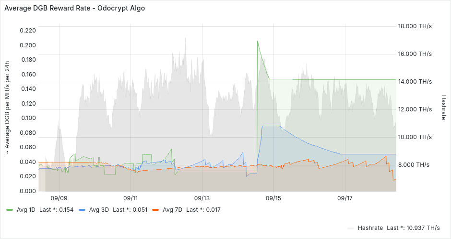Click the 09/13 x-axis date label
The height and width of the screenshot is (239, 451).
point(202,198)
